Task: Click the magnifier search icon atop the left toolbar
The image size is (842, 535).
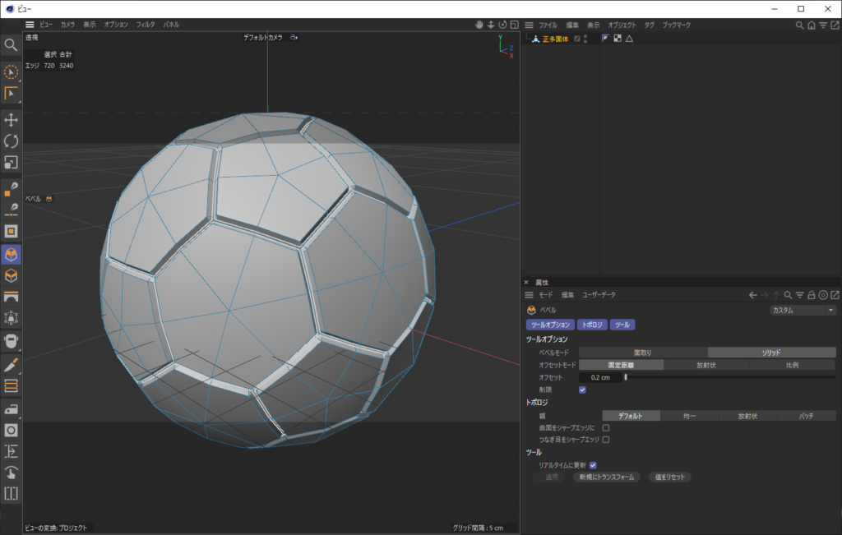Action: pyautogui.click(x=12, y=45)
